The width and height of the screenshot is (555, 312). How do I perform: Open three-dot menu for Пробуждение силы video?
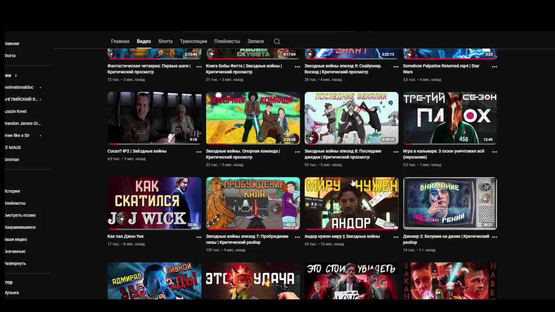297,237
